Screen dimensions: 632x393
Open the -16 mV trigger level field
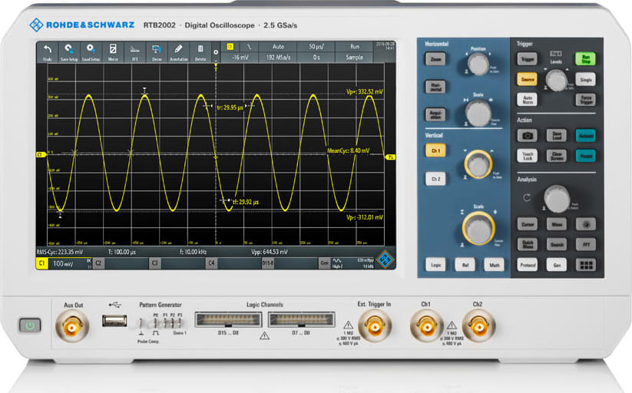click(x=240, y=58)
